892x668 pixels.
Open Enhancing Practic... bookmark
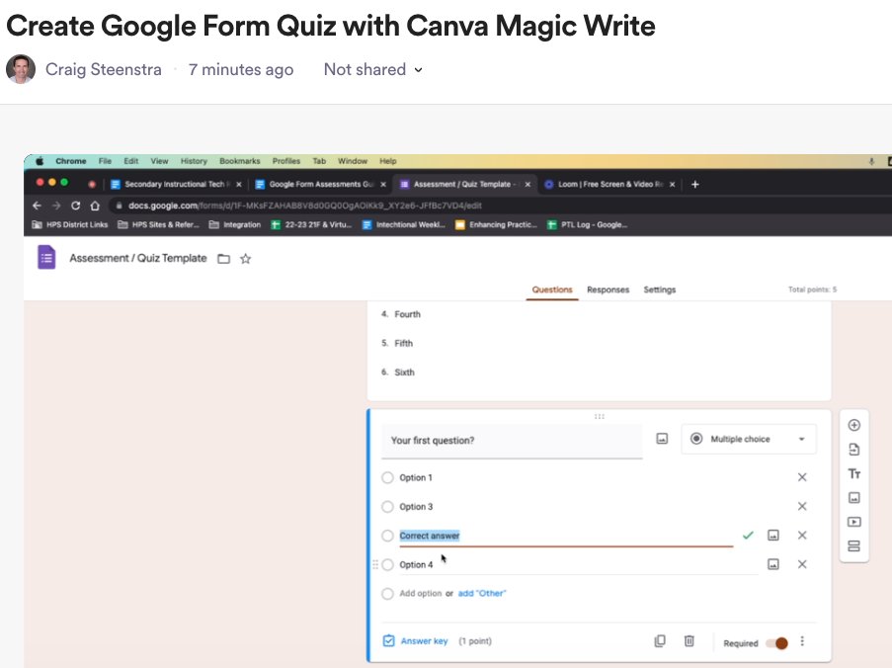tap(496, 224)
